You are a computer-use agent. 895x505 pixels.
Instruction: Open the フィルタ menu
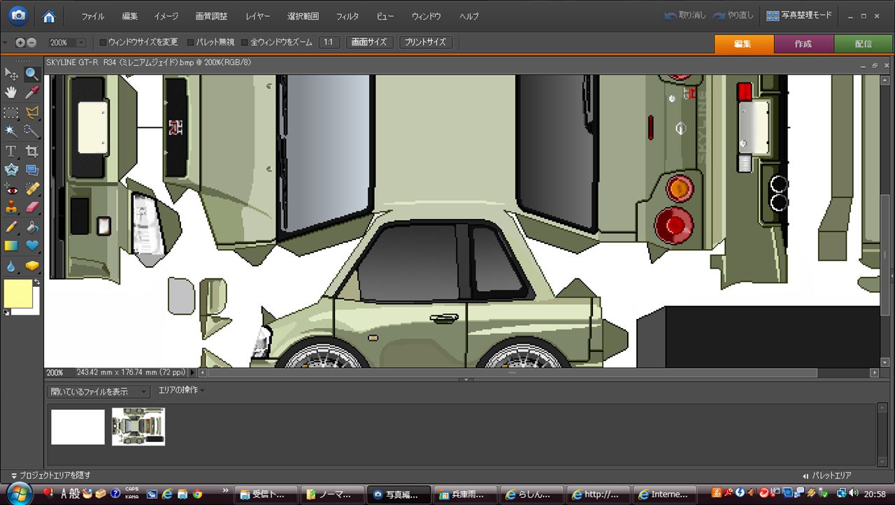348,16
